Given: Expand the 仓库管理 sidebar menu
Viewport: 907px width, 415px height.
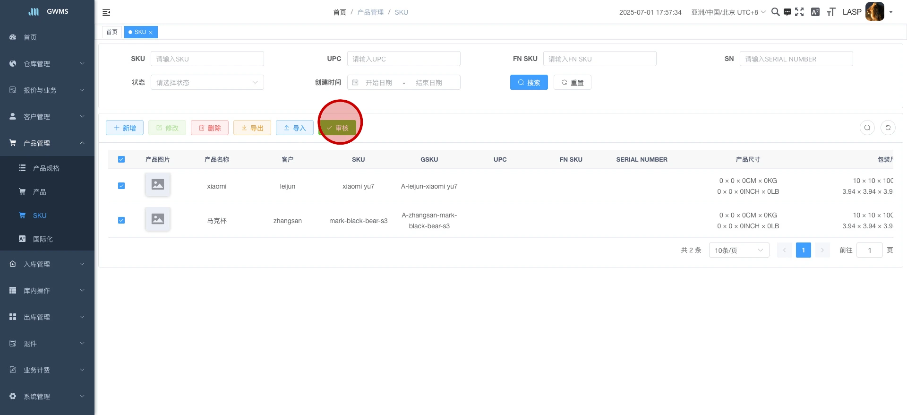Looking at the screenshot, I should coord(47,64).
